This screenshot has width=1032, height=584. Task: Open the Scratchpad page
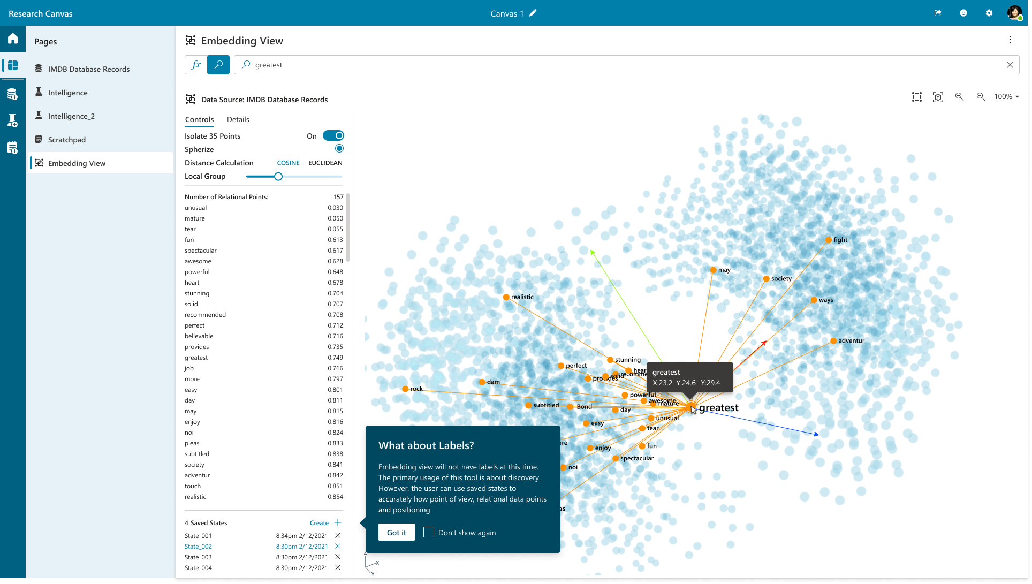[67, 140]
